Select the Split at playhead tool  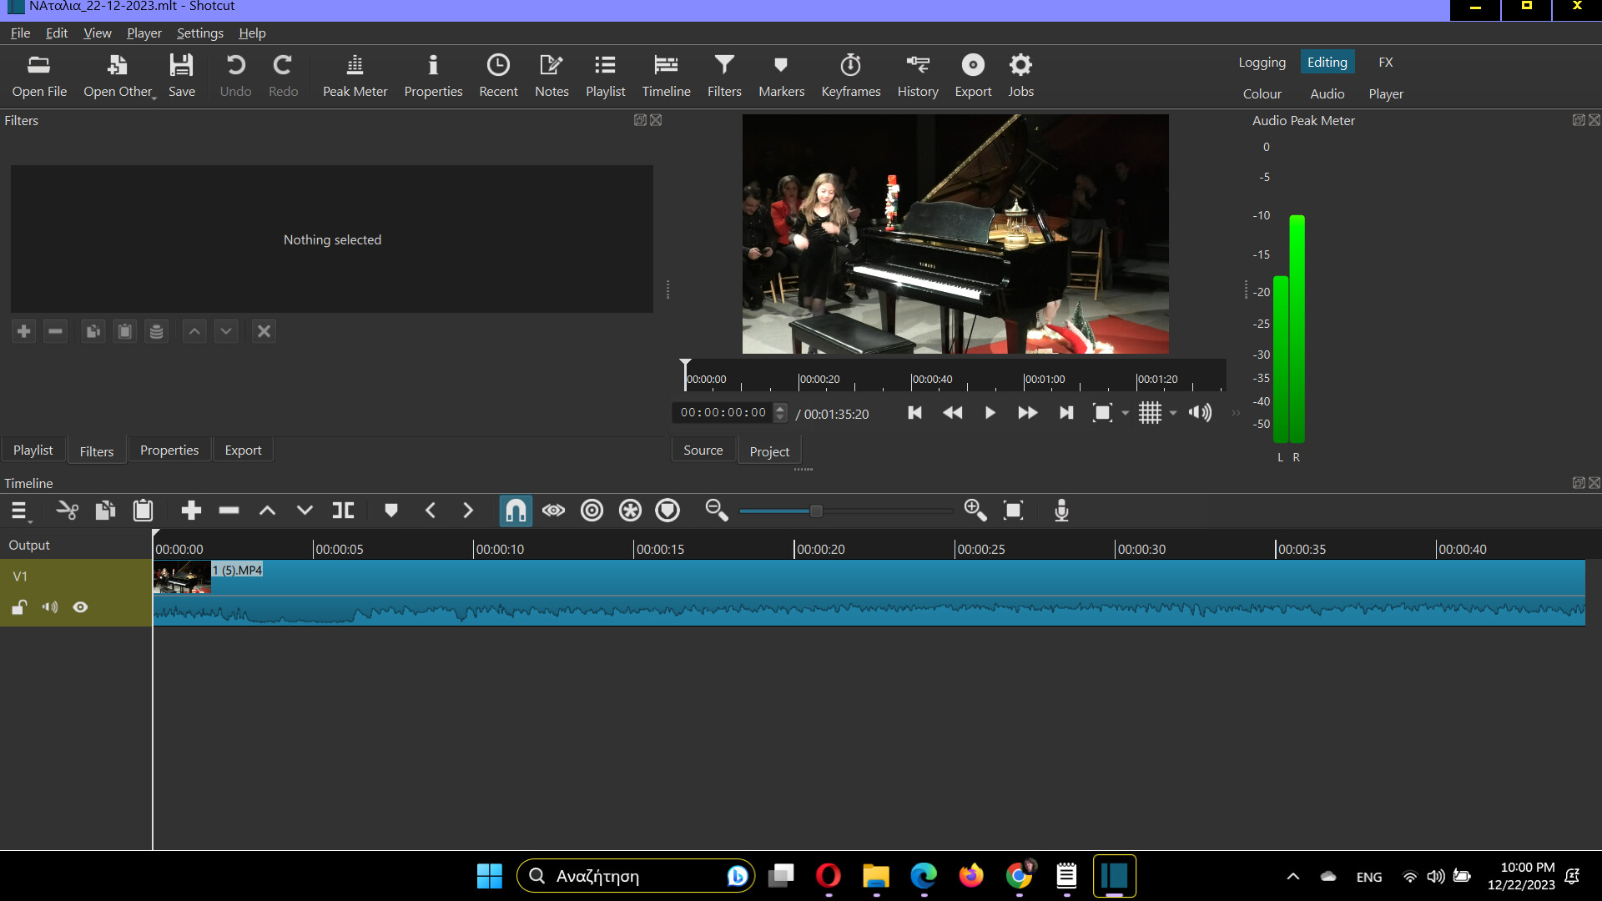click(x=342, y=510)
